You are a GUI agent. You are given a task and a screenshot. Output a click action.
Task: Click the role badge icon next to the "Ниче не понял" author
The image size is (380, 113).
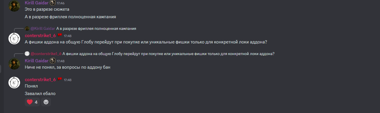point(53,61)
